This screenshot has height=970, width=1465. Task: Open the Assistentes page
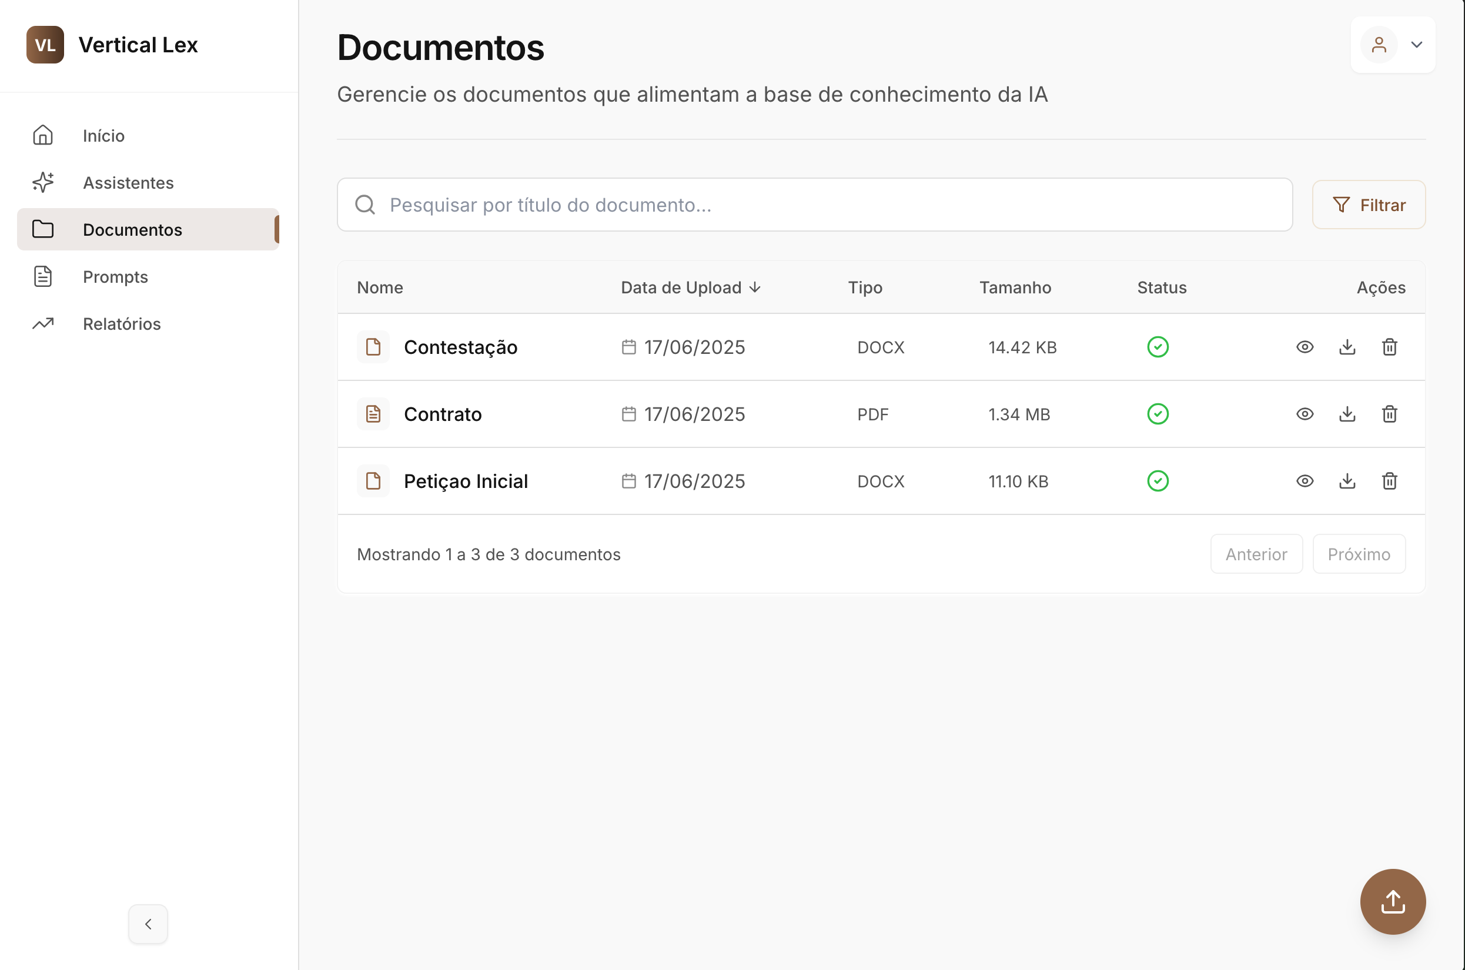(x=148, y=182)
